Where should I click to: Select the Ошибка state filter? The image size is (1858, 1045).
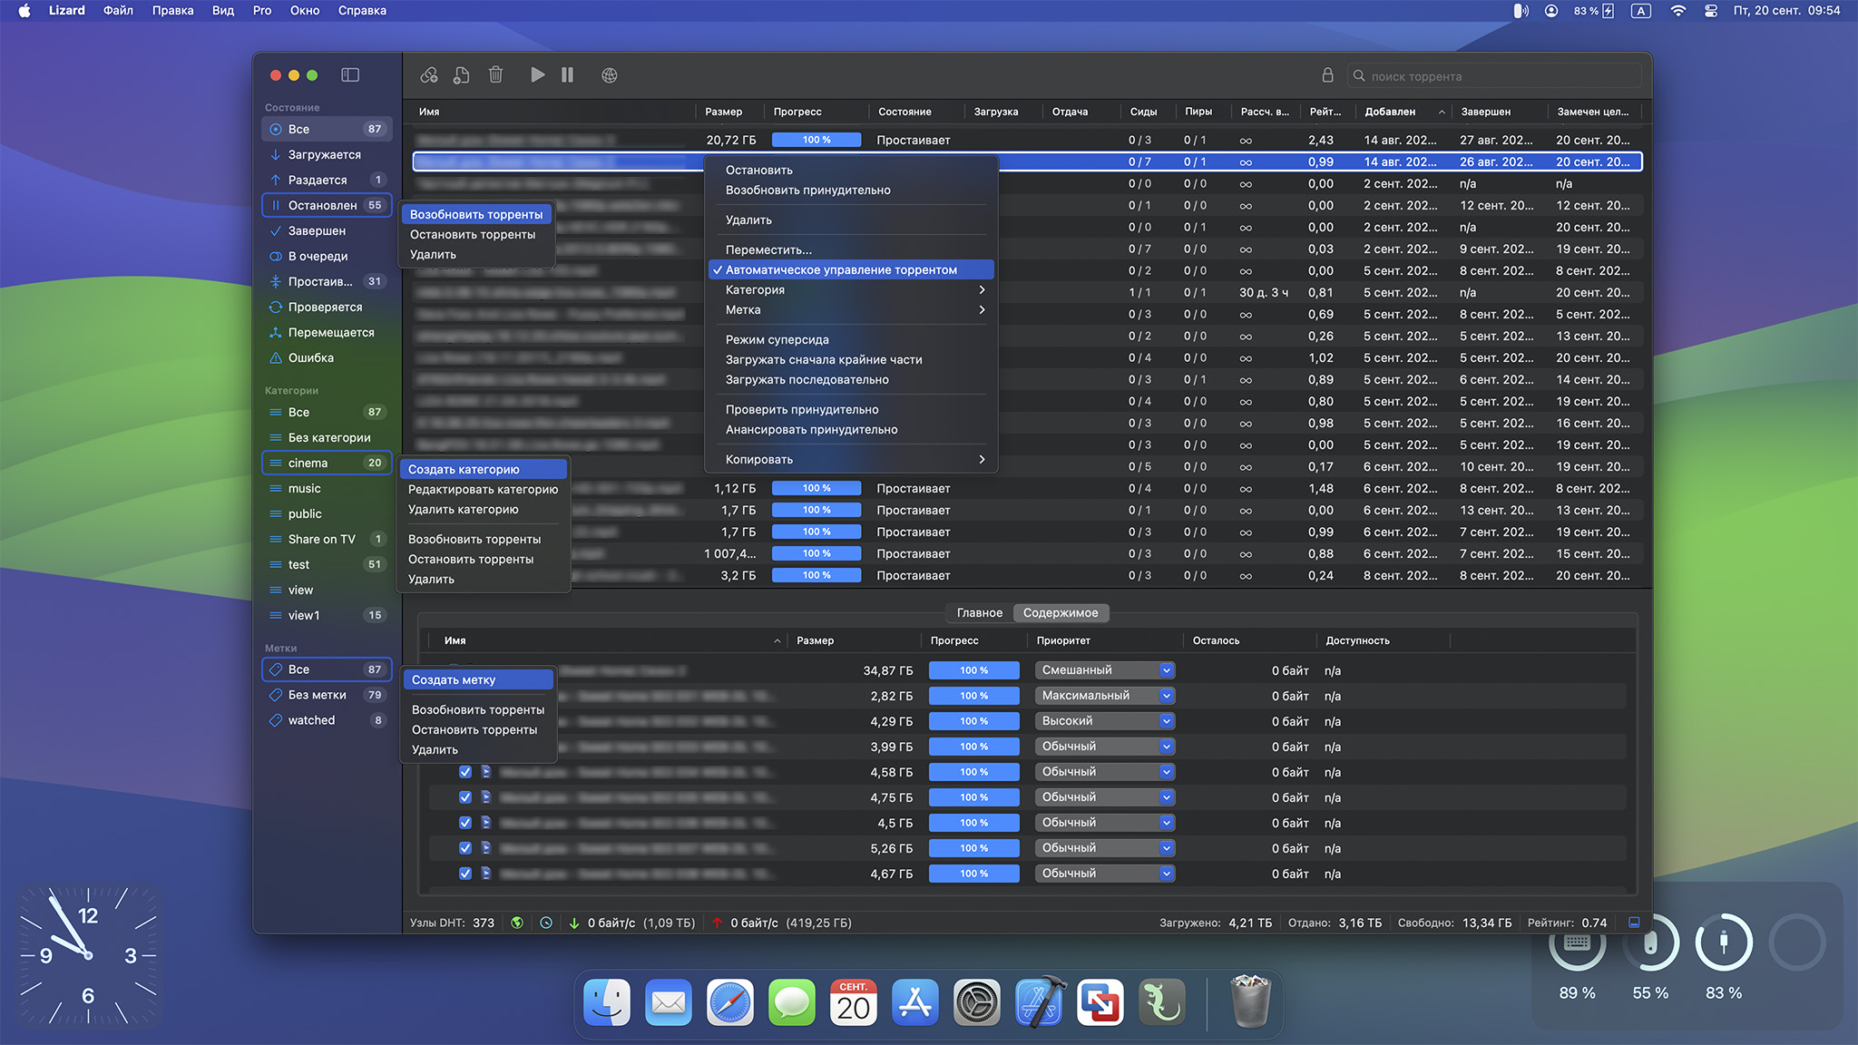[327, 357]
